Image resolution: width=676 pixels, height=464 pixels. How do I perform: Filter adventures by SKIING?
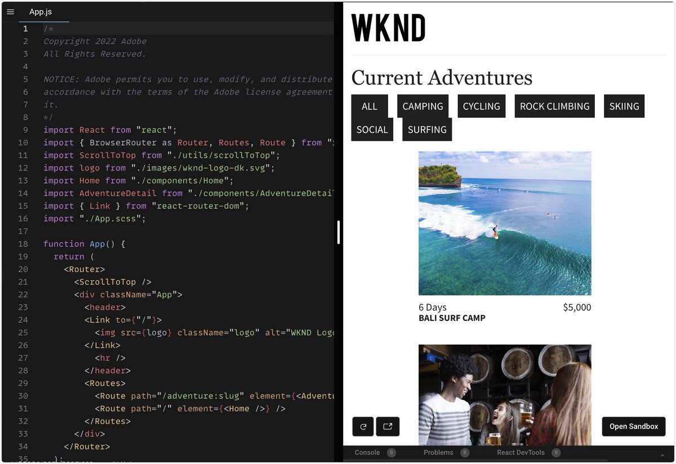tap(624, 106)
